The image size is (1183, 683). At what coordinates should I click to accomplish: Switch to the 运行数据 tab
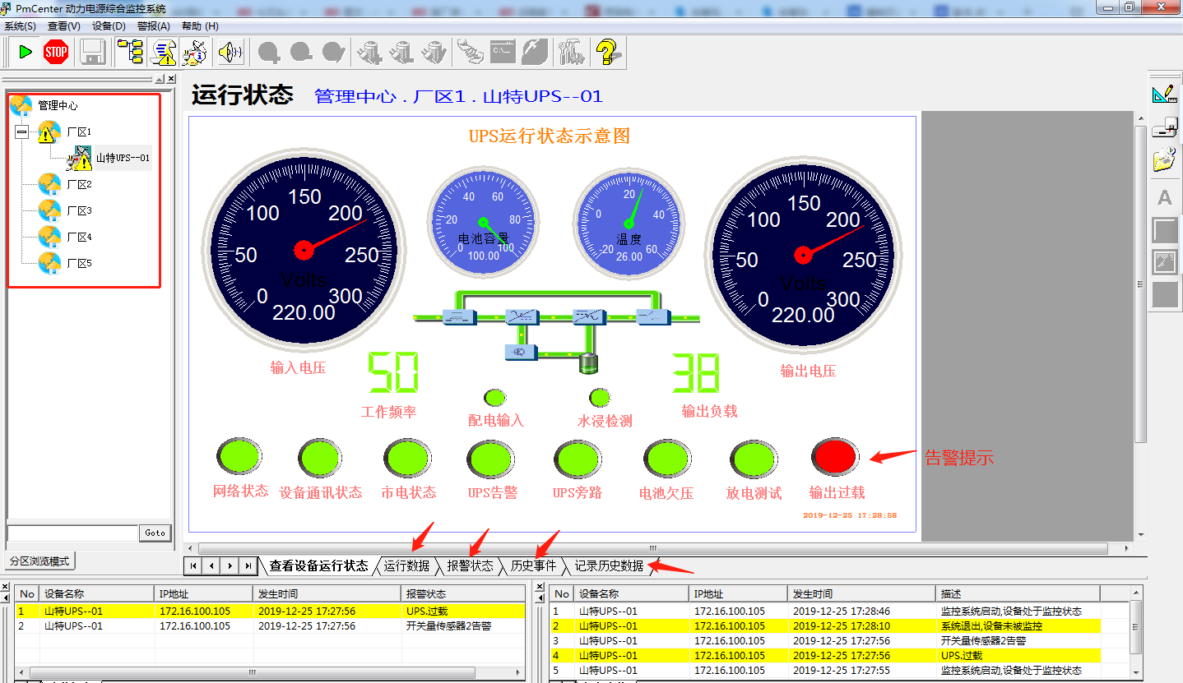406,566
